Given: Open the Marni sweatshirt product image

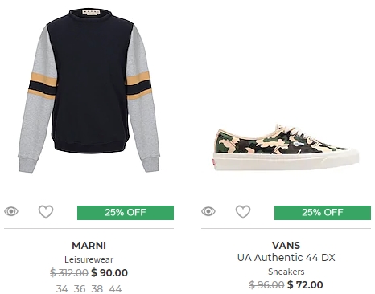Looking at the screenshot, I should pyautogui.click(x=89, y=91).
